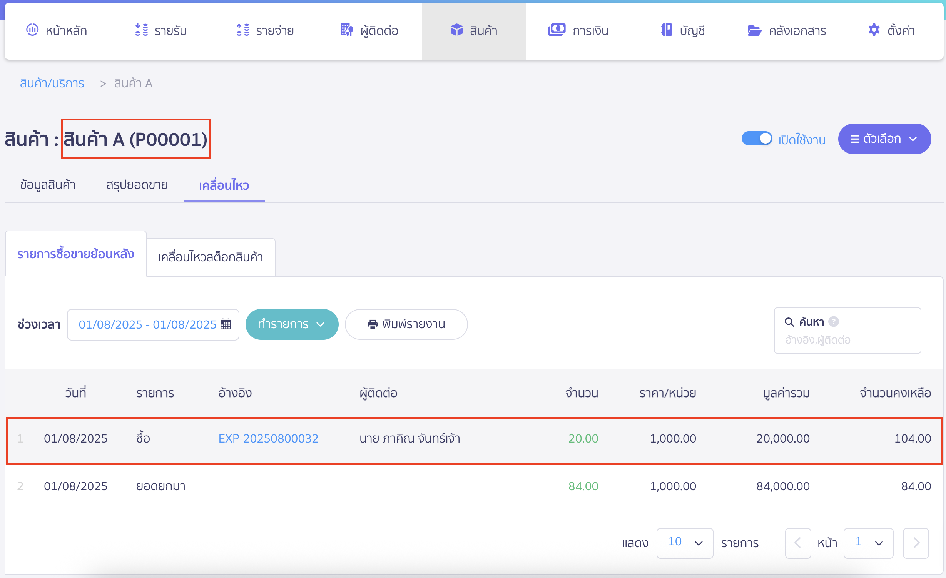Open the รายจ่าย menu label
The image size is (946, 578).
(275, 30)
